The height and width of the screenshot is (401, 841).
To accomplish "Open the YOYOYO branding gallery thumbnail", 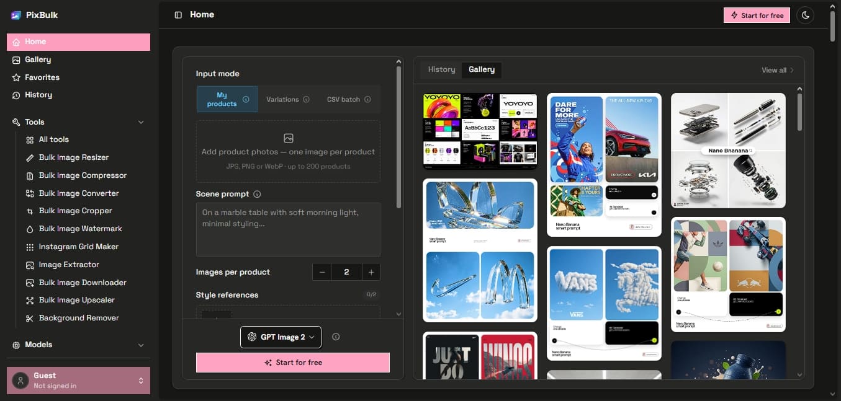I will pos(480,131).
